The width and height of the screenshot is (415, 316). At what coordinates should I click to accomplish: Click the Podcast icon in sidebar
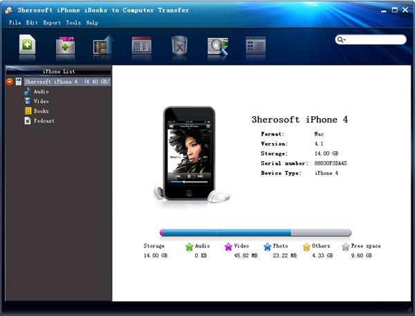pyautogui.click(x=28, y=121)
